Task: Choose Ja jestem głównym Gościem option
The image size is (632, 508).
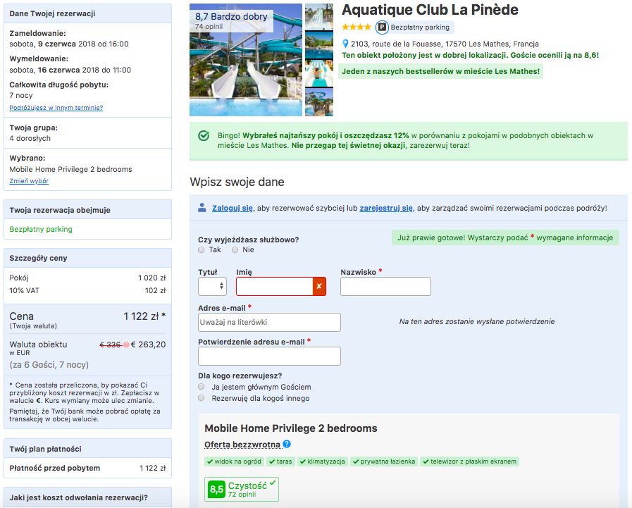Action: pos(201,387)
